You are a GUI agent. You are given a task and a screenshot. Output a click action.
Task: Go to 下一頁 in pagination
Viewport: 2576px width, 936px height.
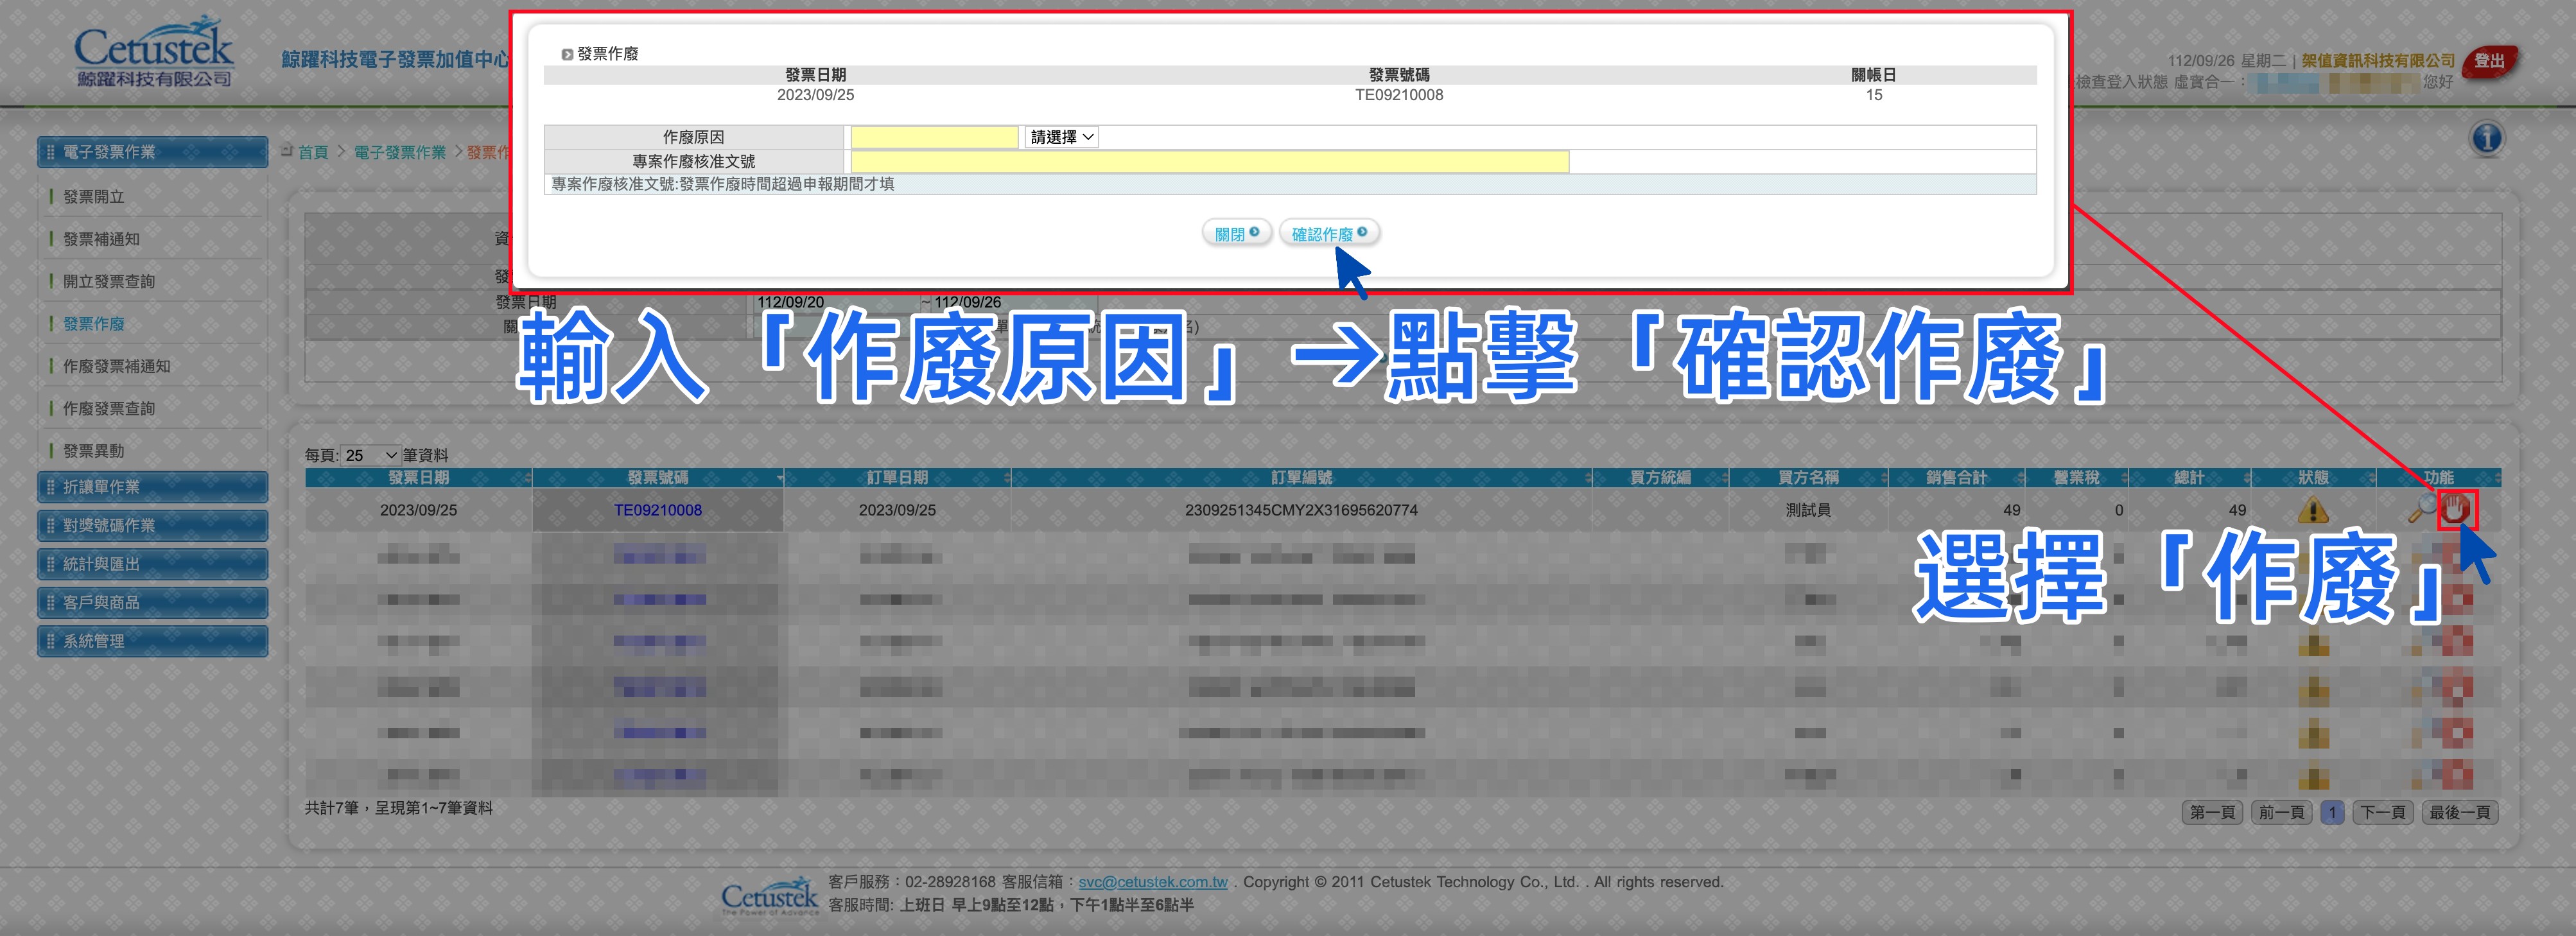click(2383, 812)
